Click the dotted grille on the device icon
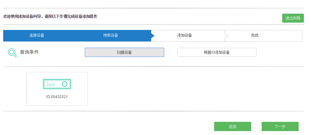 (51, 84)
